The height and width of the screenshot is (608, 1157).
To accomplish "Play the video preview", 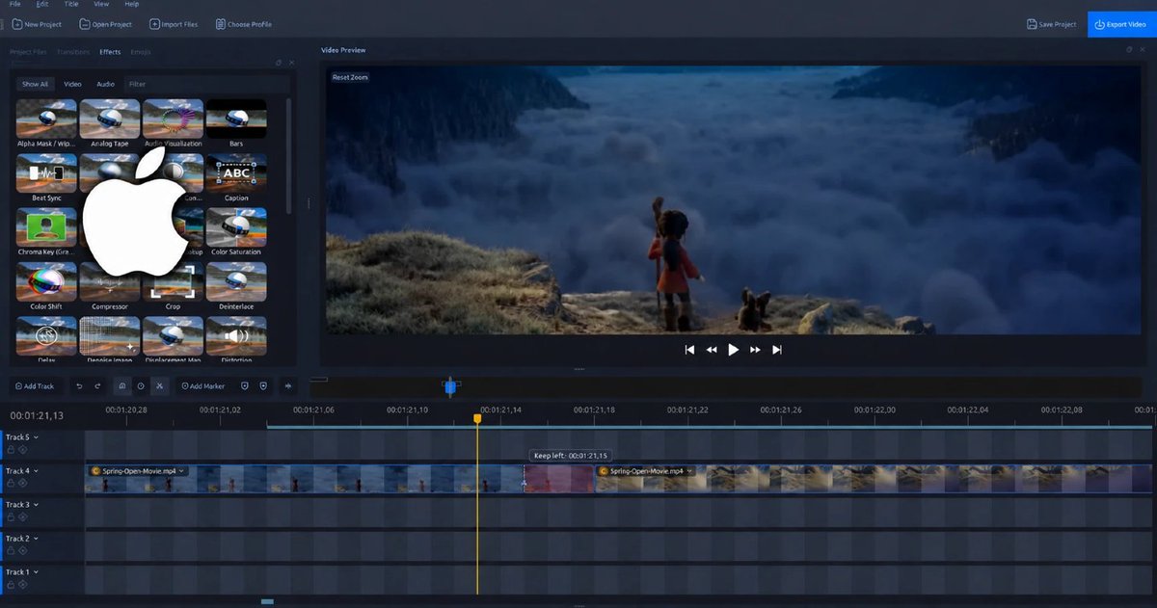I will coord(734,350).
